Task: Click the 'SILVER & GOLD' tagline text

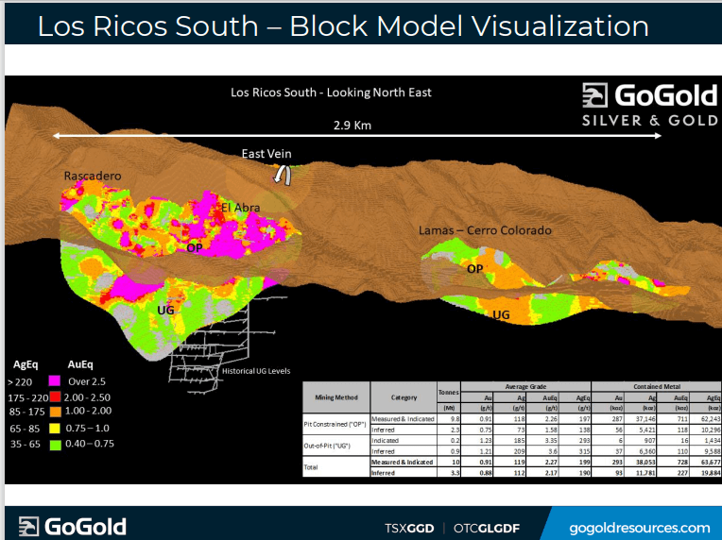Action: pos(650,121)
